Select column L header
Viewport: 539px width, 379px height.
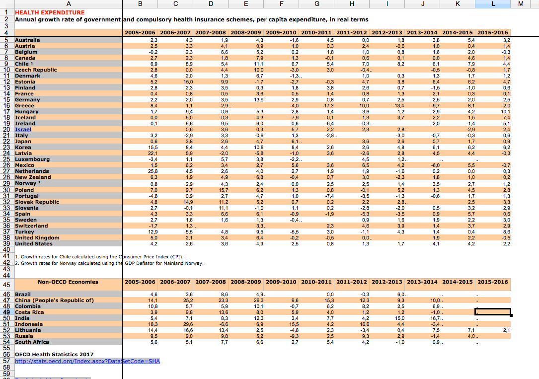pyautogui.click(x=493, y=4)
